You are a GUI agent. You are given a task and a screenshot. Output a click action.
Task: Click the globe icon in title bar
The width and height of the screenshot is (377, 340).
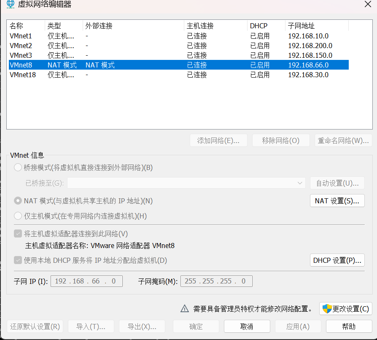click(11, 5)
